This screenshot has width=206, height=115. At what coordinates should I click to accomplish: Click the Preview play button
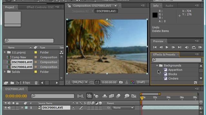(x=167, y=47)
